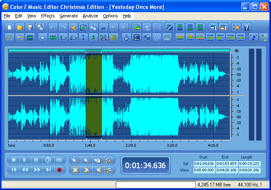Image resolution: width=271 pixels, height=190 pixels.
Task: Click the grayed Undo arrow icon
Action: point(53,27)
